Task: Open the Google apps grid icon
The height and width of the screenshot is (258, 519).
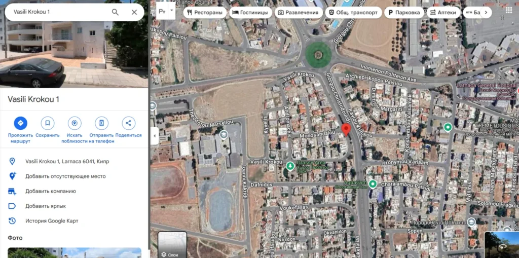Action: click(509, 10)
